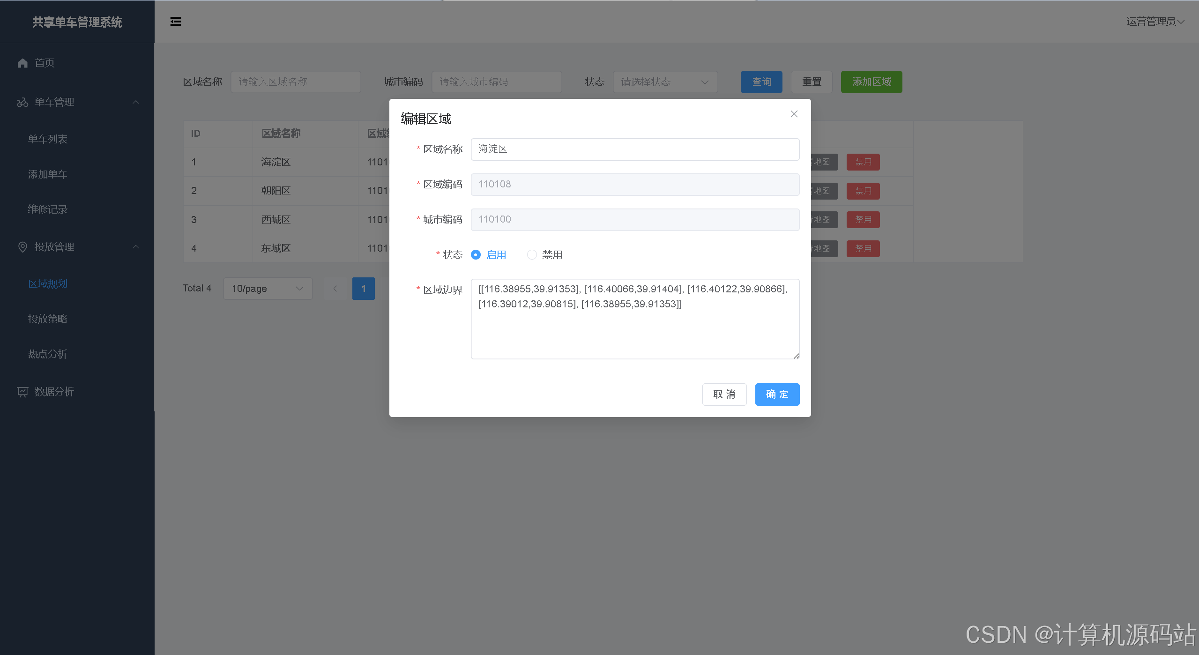
Task: Open the 10/page size dropdown
Action: pyautogui.click(x=267, y=289)
